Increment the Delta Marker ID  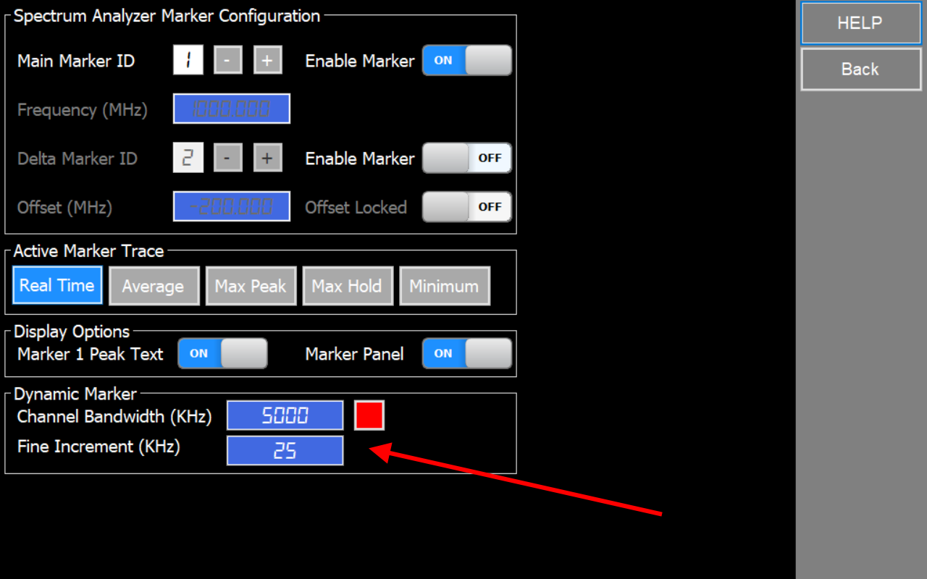coord(267,158)
